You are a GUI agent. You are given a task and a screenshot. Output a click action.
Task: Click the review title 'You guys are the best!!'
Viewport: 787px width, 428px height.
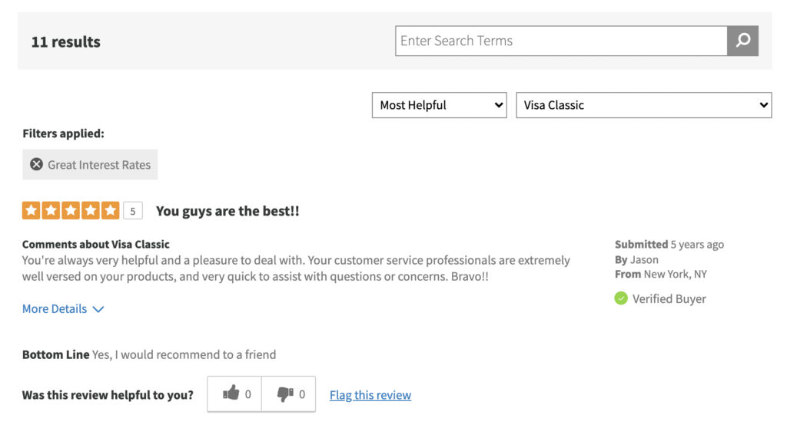[x=227, y=211]
